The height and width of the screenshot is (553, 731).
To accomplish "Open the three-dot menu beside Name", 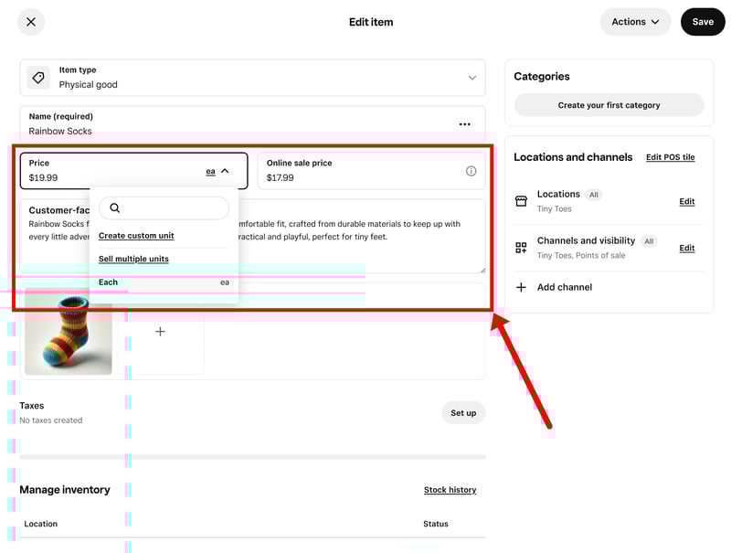I will tap(464, 124).
